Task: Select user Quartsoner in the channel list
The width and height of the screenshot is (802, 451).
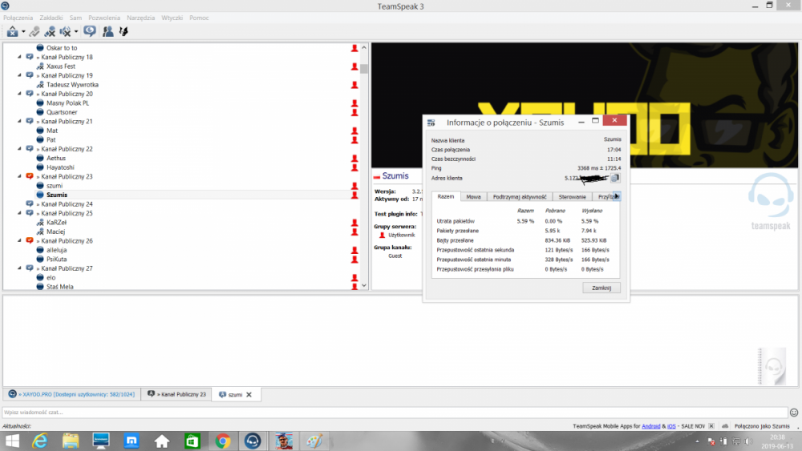Action: click(62, 112)
